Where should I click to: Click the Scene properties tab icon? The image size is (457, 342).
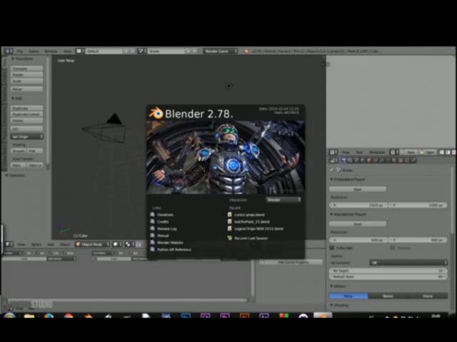pos(356,160)
